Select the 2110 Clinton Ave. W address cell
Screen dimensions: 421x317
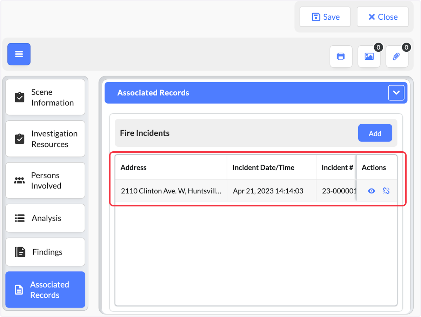point(171,191)
